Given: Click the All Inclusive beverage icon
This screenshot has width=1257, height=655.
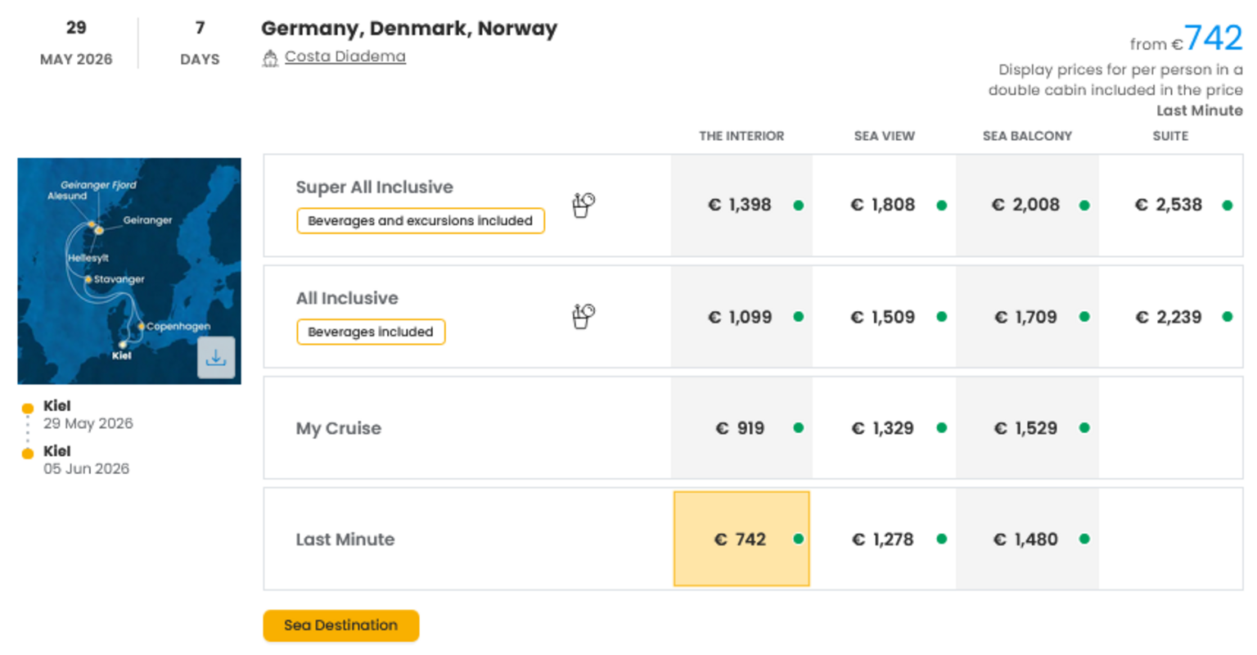Looking at the screenshot, I should click(x=583, y=316).
